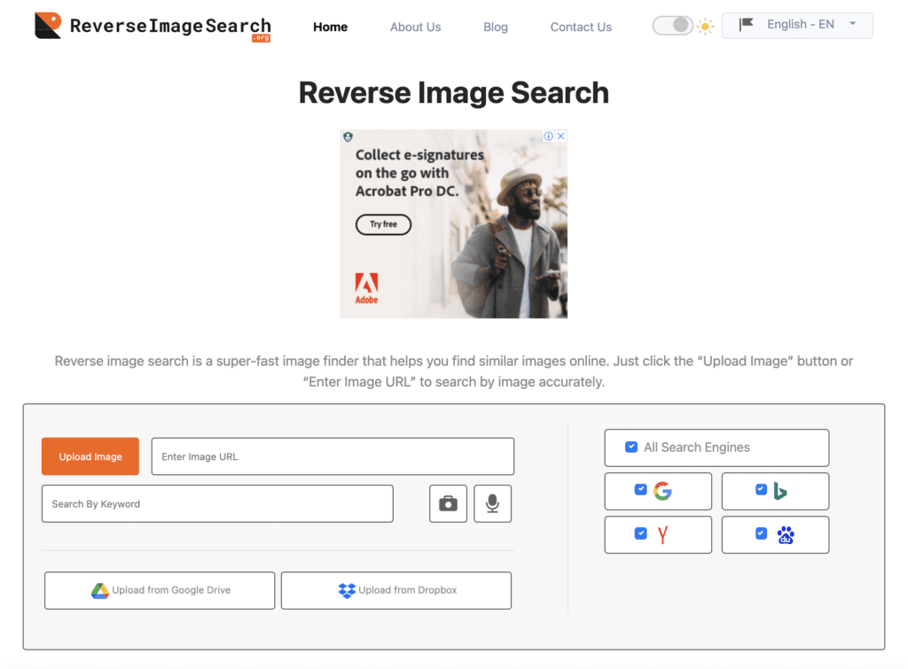The height and width of the screenshot is (669, 908).
Task: Open the Contact Us page
Action: tap(581, 27)
